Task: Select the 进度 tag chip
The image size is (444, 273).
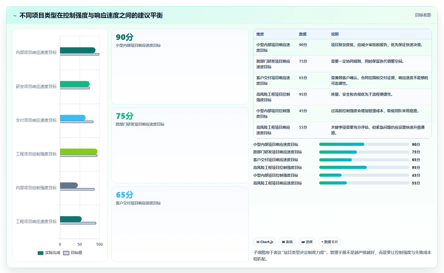Action: 307,242
